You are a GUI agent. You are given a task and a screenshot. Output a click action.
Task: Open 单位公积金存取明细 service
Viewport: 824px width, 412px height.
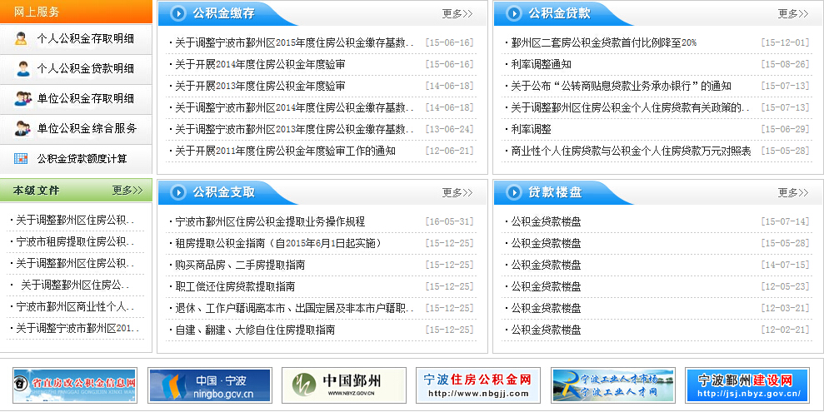tap(85, 99)
